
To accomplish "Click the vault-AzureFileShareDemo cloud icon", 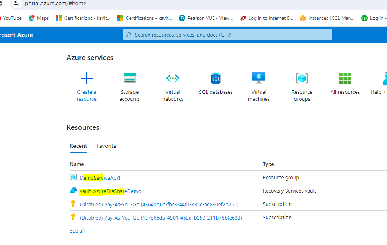I will pos(73,191).
